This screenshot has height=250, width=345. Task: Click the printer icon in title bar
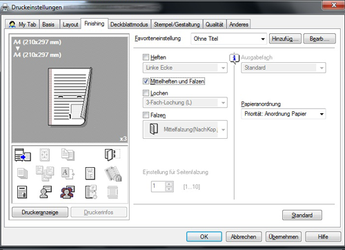[x=5, y=7]
